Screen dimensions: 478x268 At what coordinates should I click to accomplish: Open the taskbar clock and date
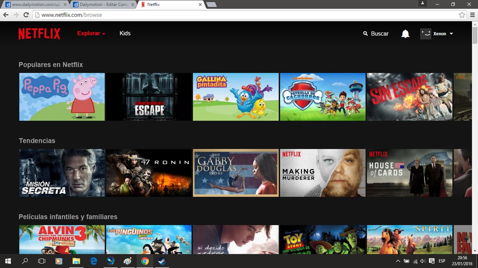pyautogui.click(x=462, y=261)
